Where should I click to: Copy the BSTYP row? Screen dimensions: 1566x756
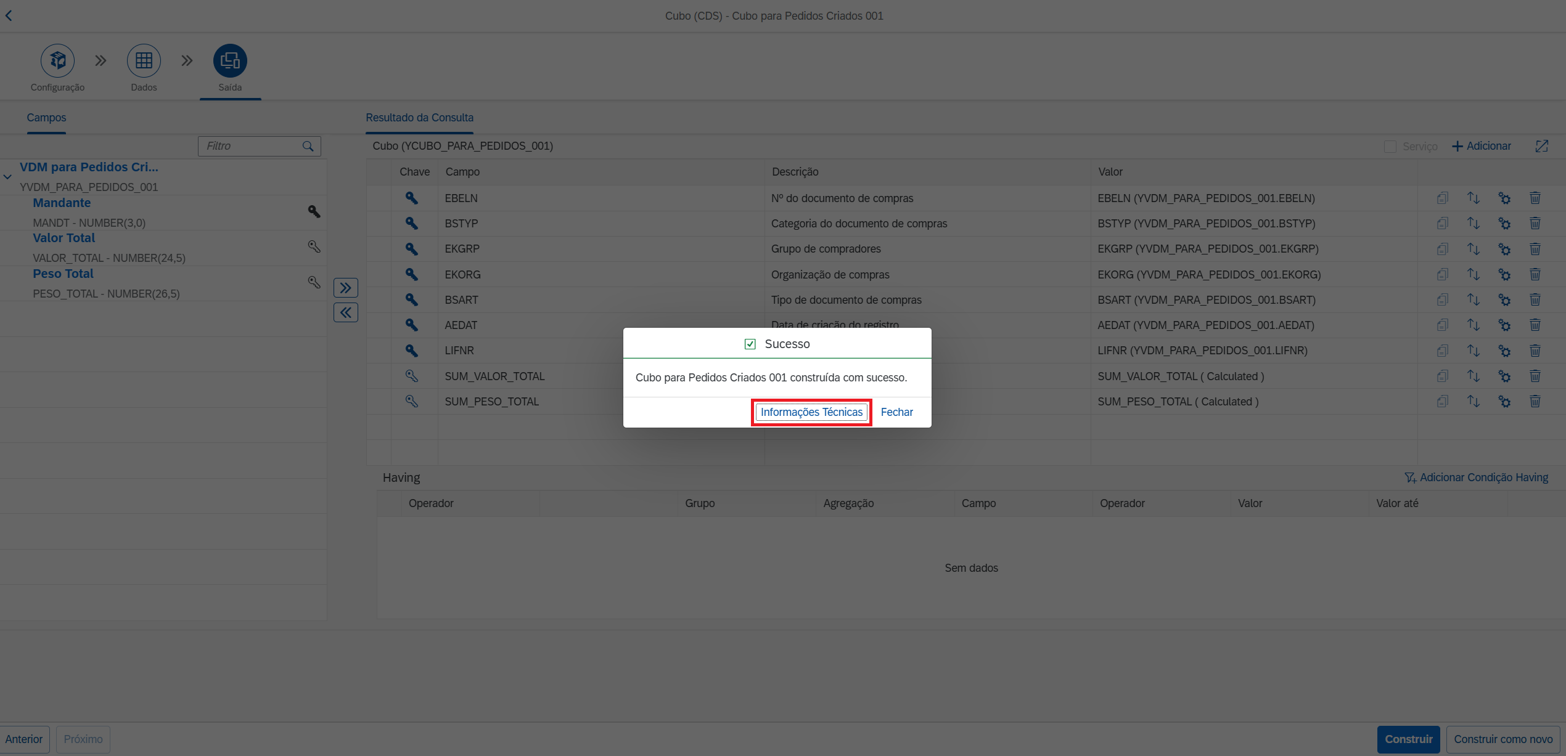click(1442, 224)
